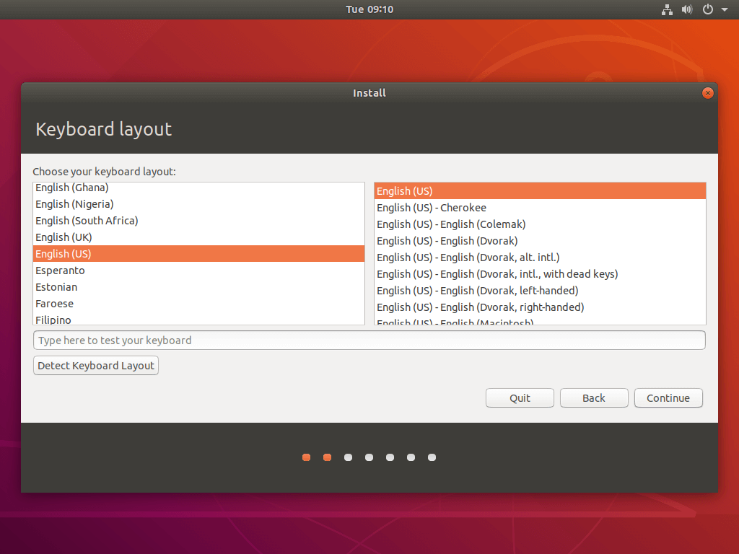Viewport: 739px width, 554px height.
Task: Click the Continue button
Action: [x=668, y=398]
